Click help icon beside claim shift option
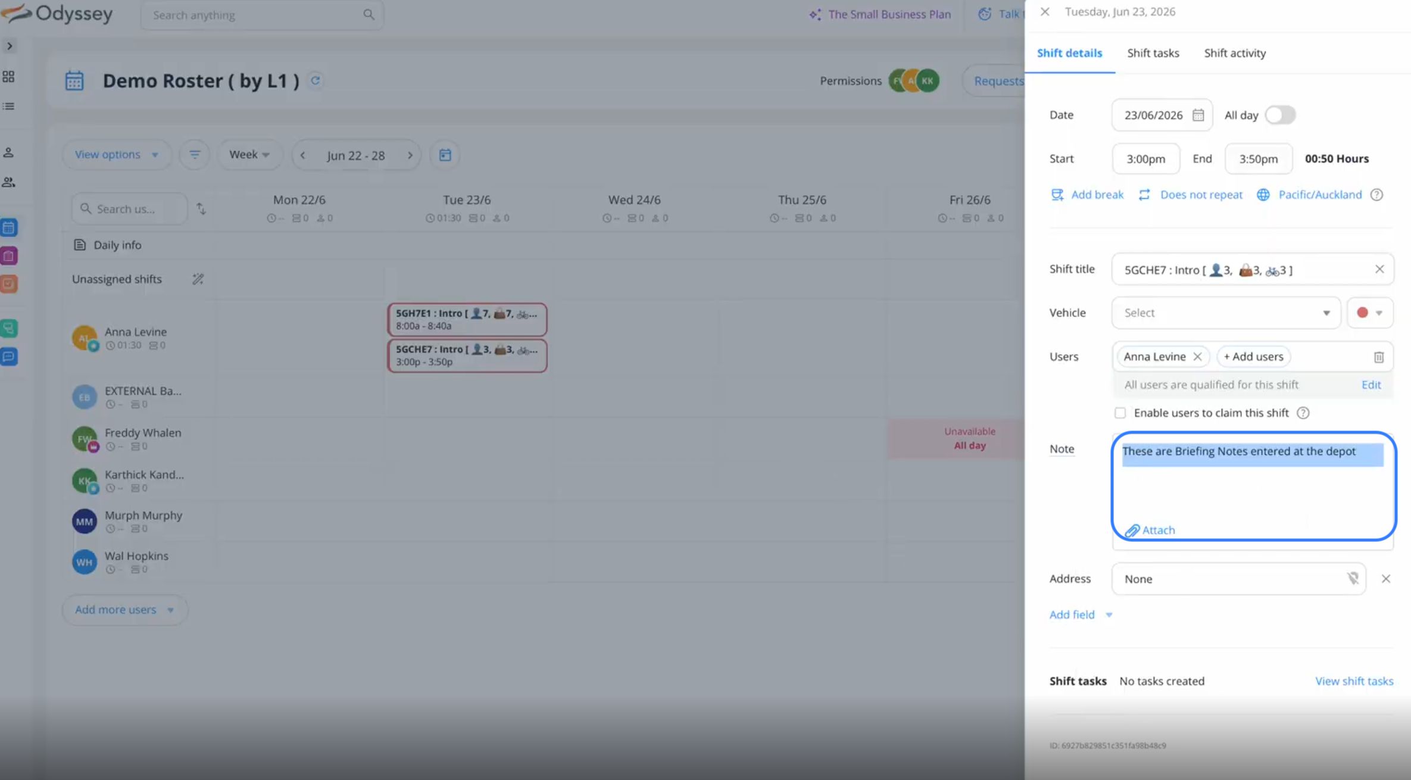This screenshot has width=1411, height=780. point(1303,413)
